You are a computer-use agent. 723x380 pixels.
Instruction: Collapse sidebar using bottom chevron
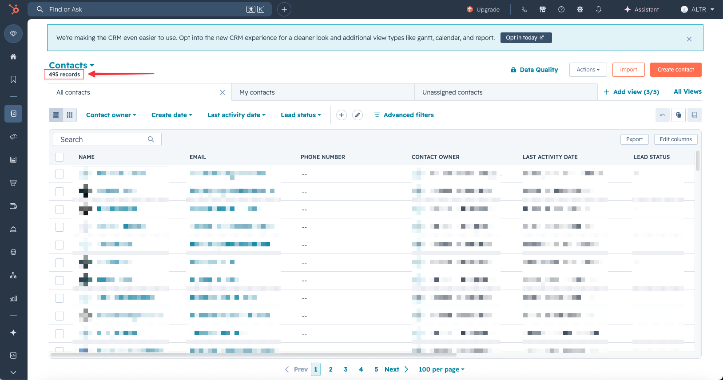[13, 373]
